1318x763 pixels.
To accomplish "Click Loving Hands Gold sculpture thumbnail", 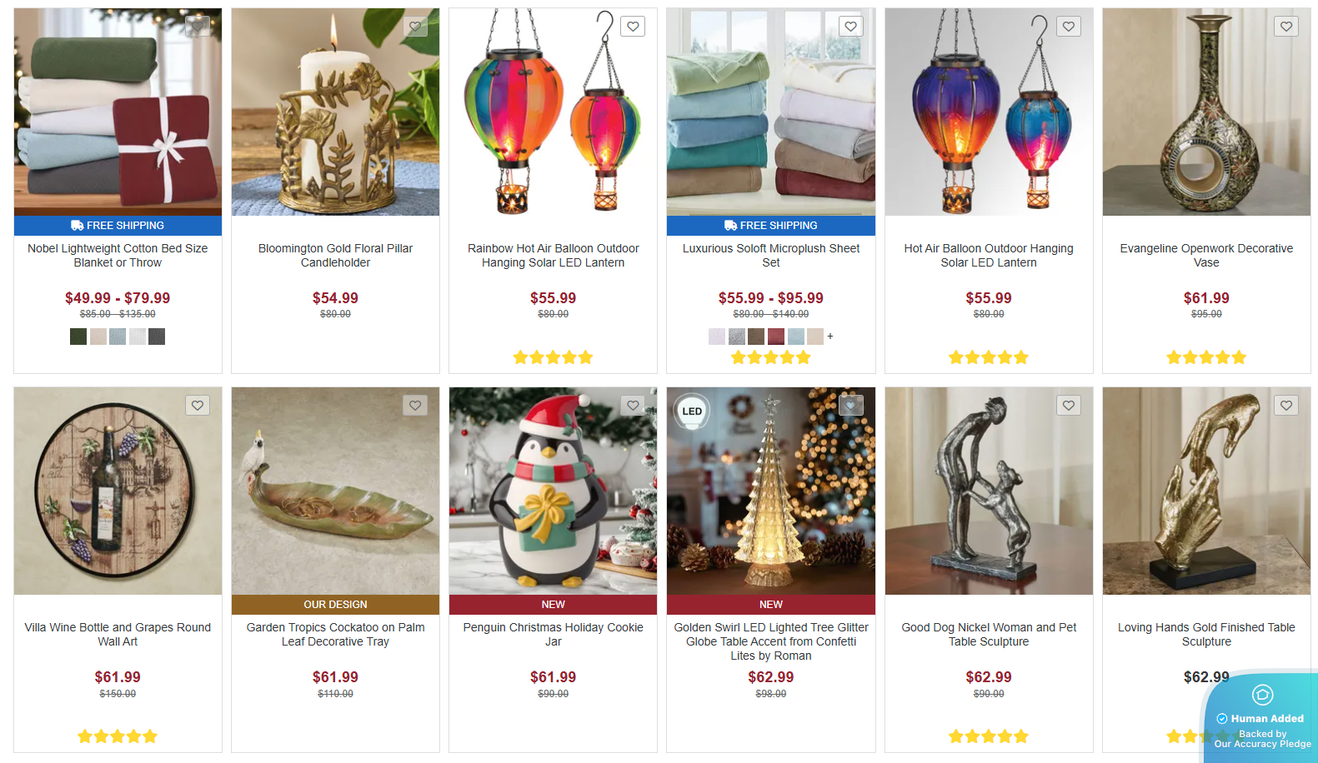I will coord(1206,491).
